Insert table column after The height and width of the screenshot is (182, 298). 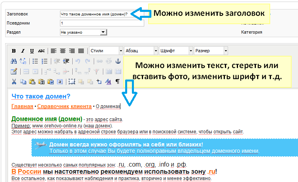click(x=87, y=72)
